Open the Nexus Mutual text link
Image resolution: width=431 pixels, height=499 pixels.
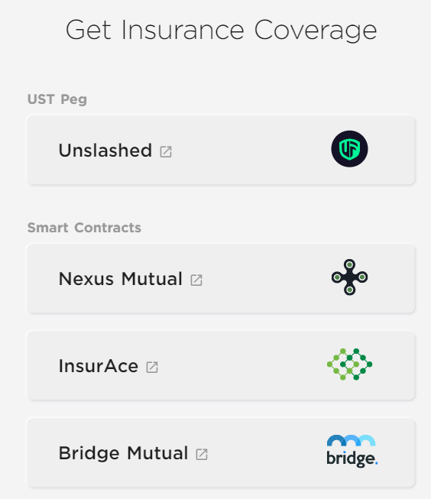click(121, 279)
